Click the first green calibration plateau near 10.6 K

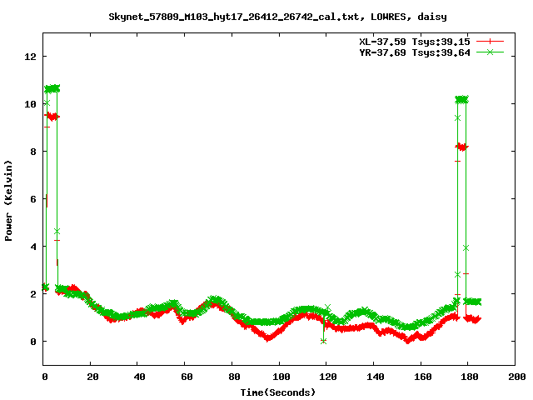tap(52, 89)
